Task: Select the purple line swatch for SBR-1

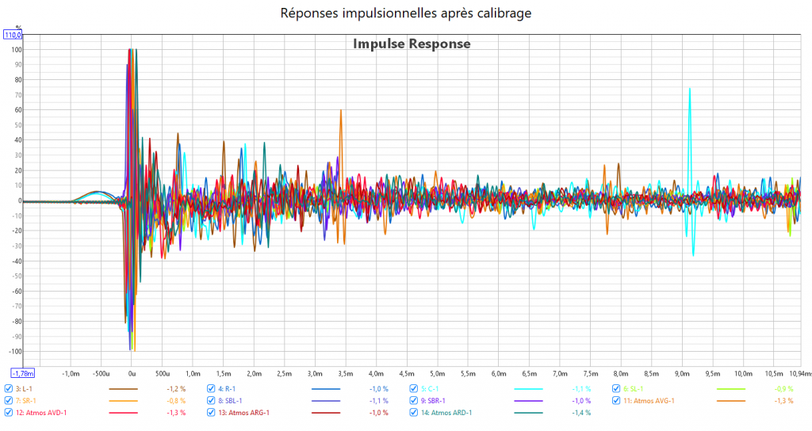Action: click(x=528, y=402)
